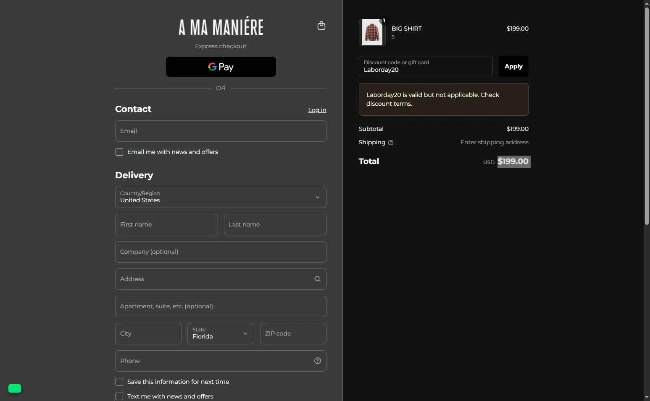Click the discount code field containing Laborday20

426,66
